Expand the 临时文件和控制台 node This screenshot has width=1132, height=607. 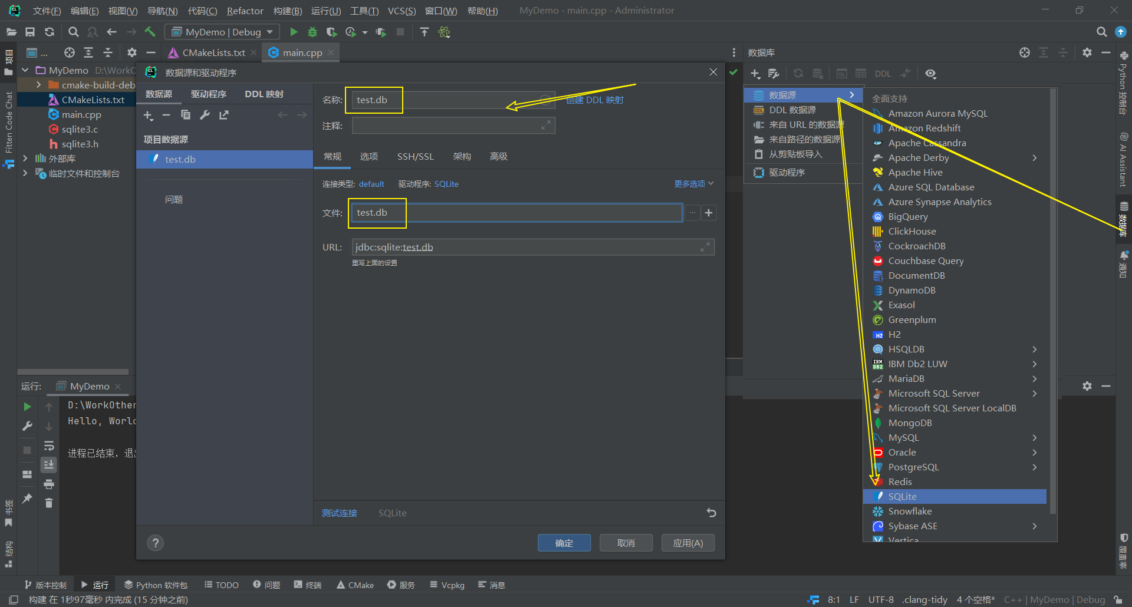point(25,173)
